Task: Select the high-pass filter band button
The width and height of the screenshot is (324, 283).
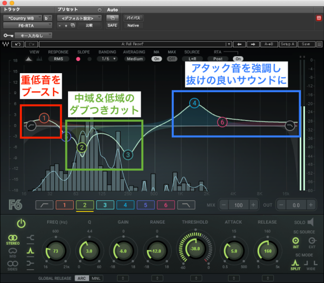Action: [x=44, y=205]
